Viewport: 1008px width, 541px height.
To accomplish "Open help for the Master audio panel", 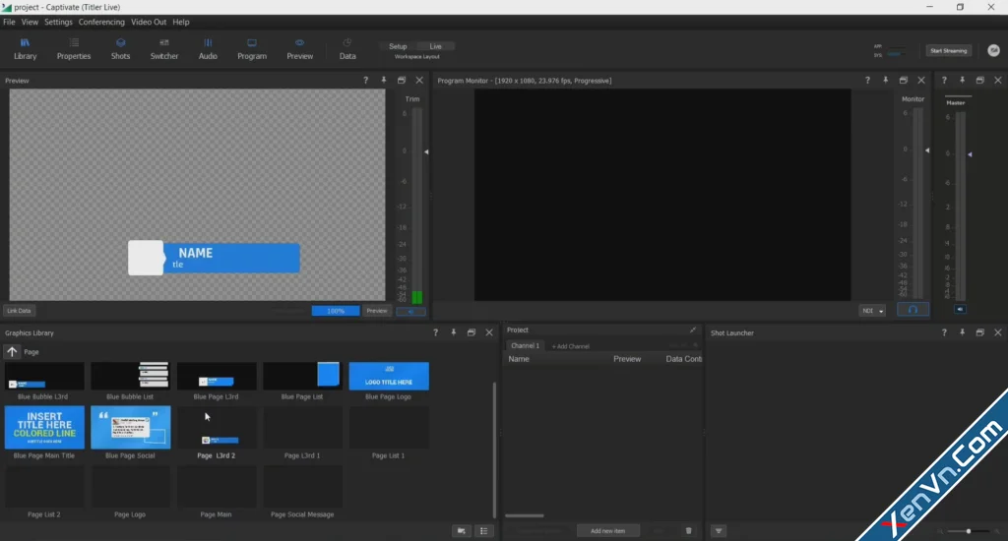I will [x=944, y=81].
